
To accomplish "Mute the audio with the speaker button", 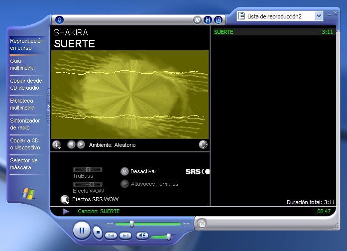I will click(142, 236).
